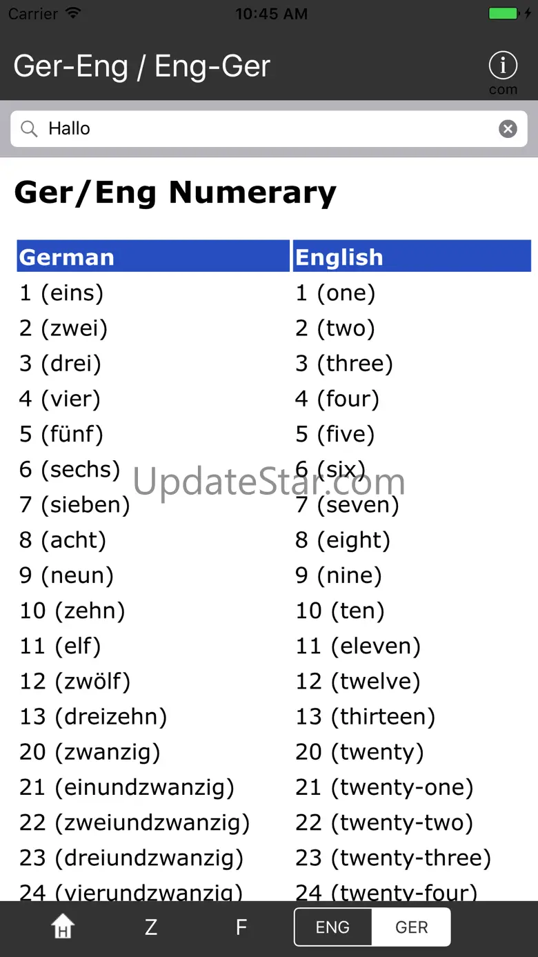Tap the "Ger-Eng / Eng-Ger" app title
This screenshot has height=957, width=538.
tap(142, 66)
